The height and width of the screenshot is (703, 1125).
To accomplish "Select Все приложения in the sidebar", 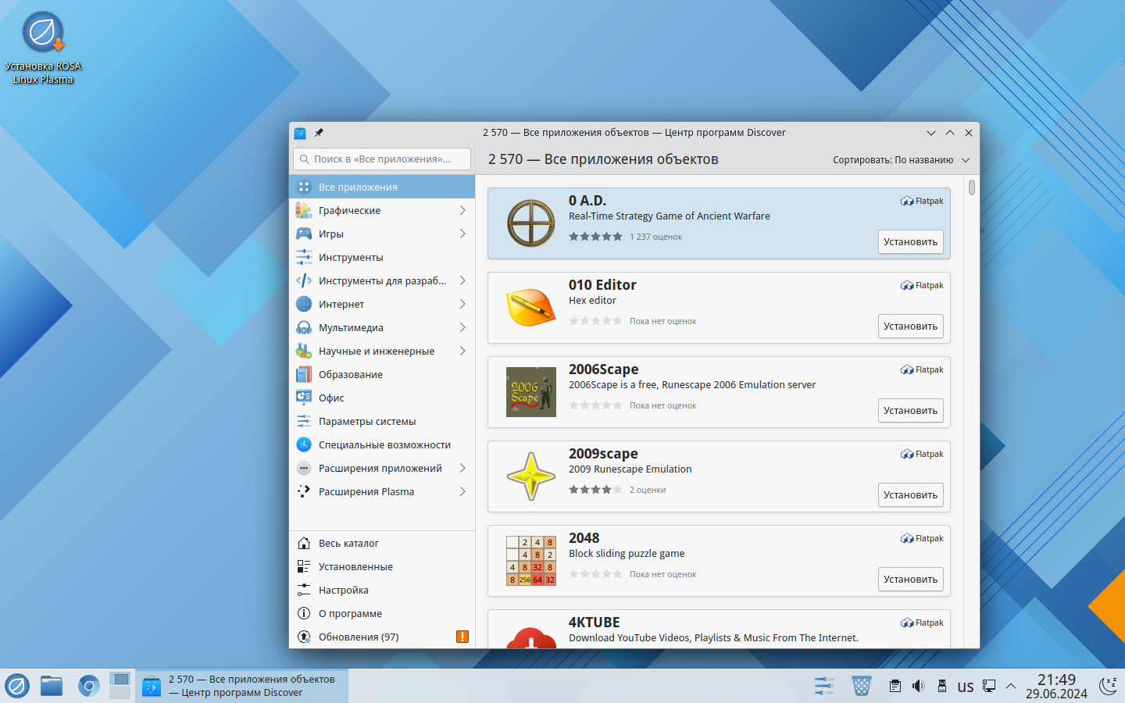I will click(x=382, y=187).
